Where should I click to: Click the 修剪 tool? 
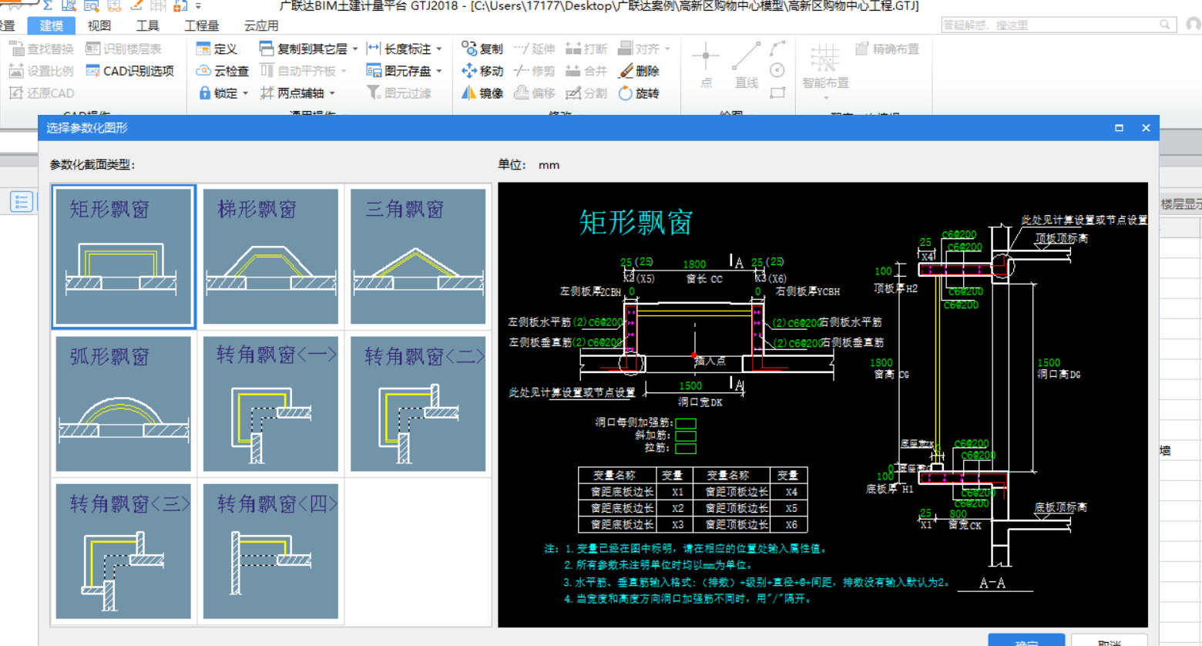tap(534, 71)
